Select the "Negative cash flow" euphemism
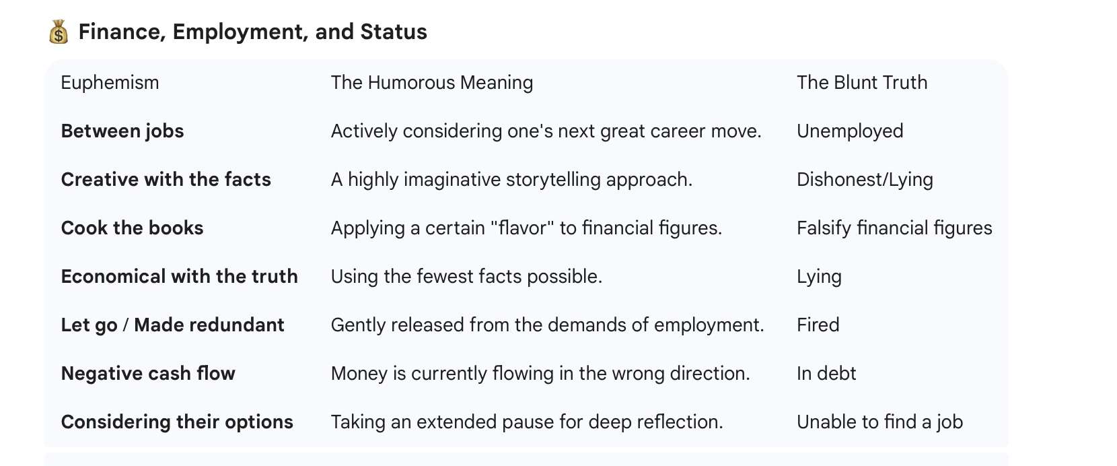This screenshot has width=1117, height=466. (x=148, y=374)
